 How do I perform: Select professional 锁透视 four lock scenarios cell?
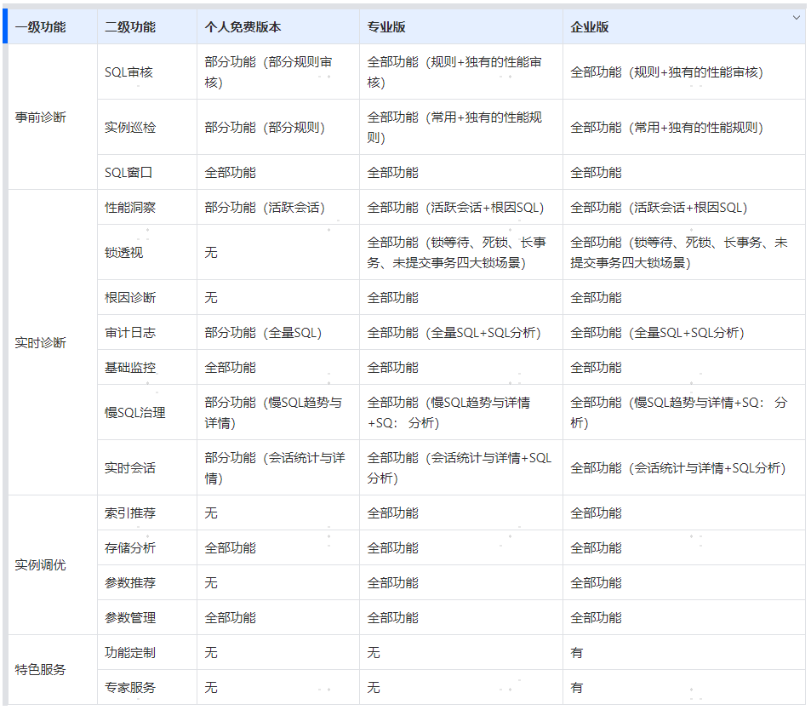(x=461, y=253)
